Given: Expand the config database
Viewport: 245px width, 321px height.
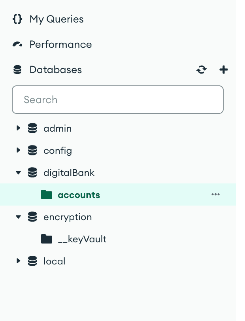Looking at the screenshot, I should (x=18, y=150).
